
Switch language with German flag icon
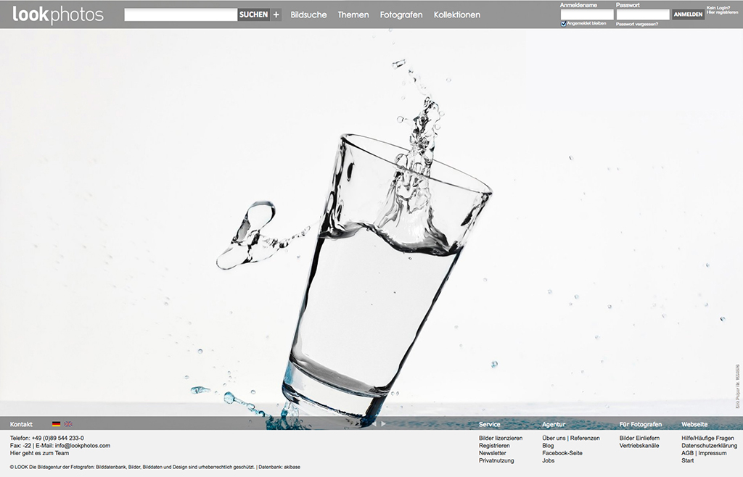pos(57,424)
